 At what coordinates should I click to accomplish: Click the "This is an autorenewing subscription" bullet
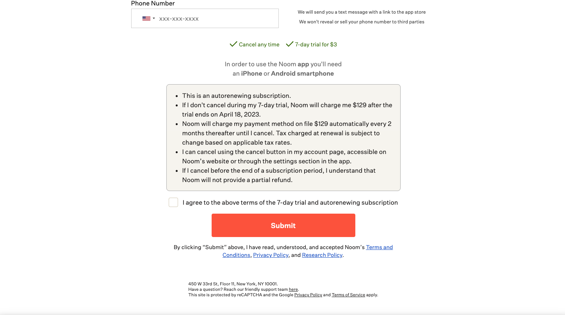[x=236, y=96]
